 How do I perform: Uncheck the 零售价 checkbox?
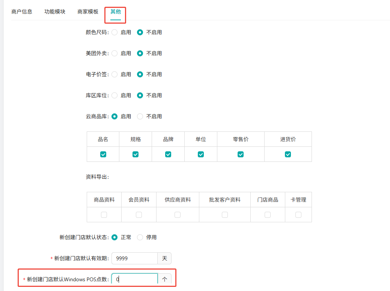pyautogui.click(x=241, y=154)
